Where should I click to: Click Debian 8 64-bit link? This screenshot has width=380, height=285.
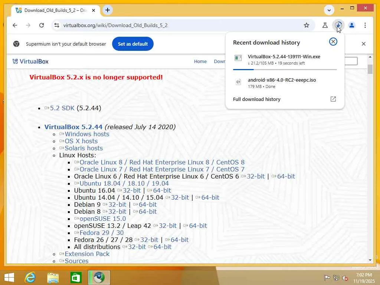(148, 211)
